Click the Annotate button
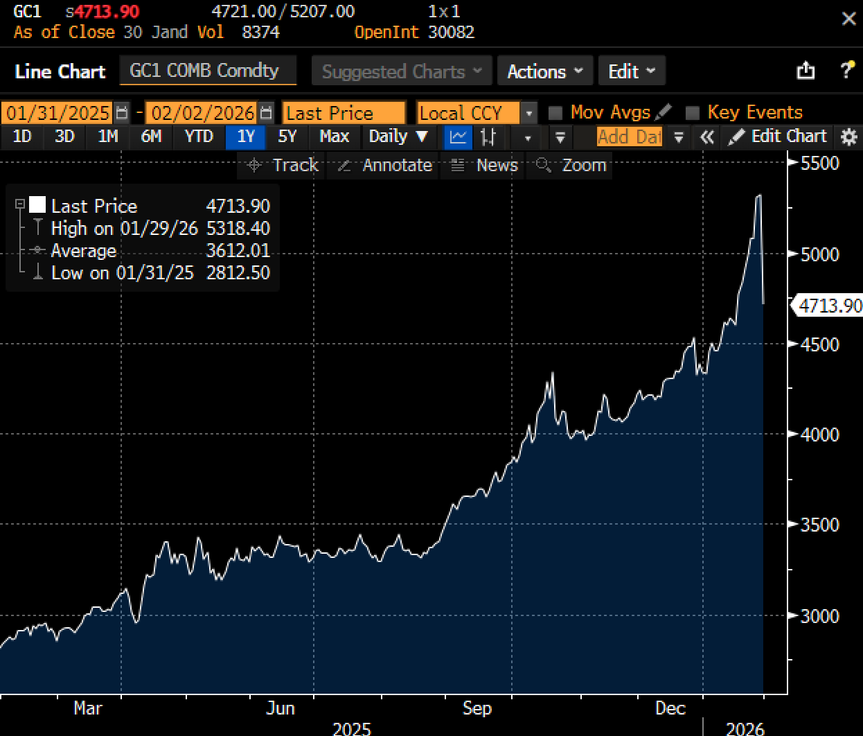Viewport: 863px width, 736px height. click(384, 165)
